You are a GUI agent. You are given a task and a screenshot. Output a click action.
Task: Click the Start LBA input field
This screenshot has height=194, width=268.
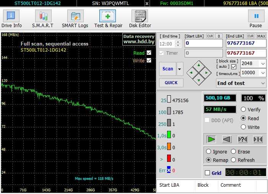(203, 43)
